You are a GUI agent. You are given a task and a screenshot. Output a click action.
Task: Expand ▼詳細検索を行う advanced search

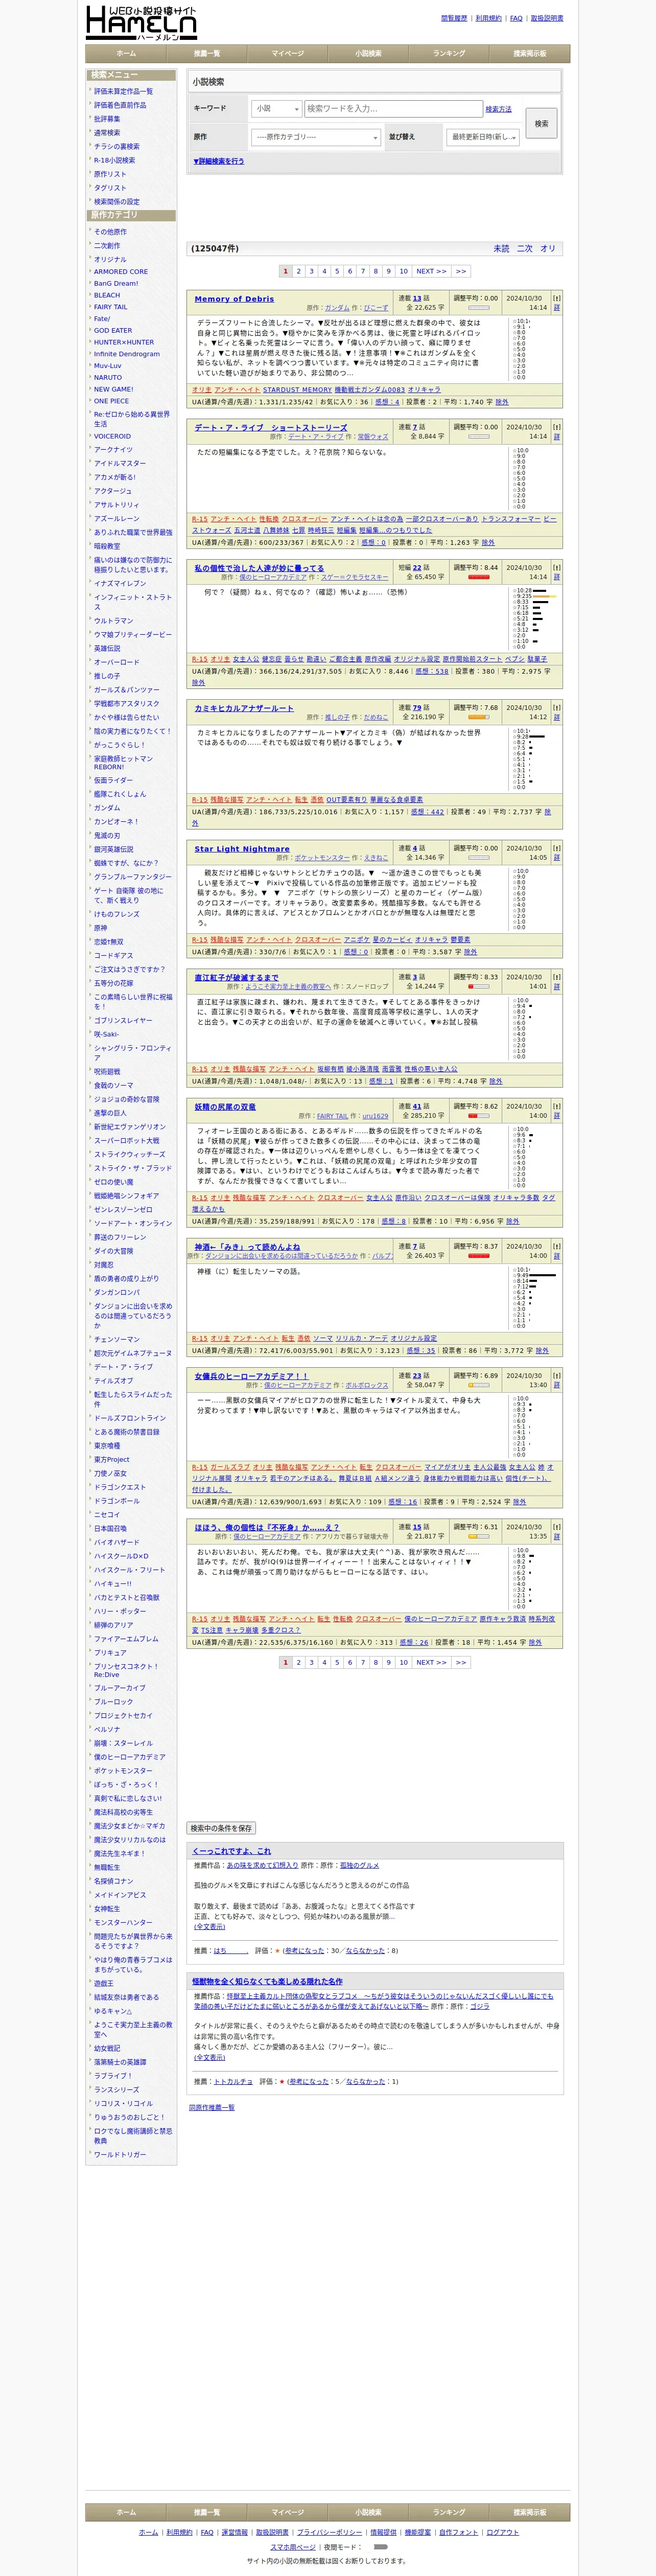(x=218, y=161)
